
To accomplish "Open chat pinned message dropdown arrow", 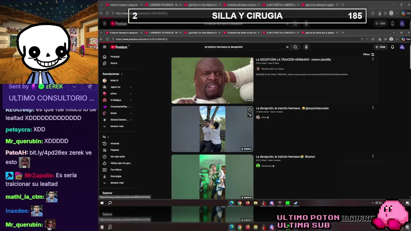I will [x=74, y=87].
